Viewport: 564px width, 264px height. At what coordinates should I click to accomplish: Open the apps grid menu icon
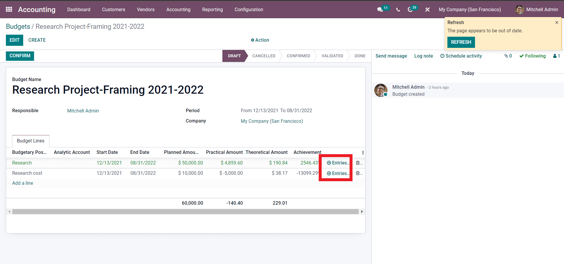click(9, 9)
